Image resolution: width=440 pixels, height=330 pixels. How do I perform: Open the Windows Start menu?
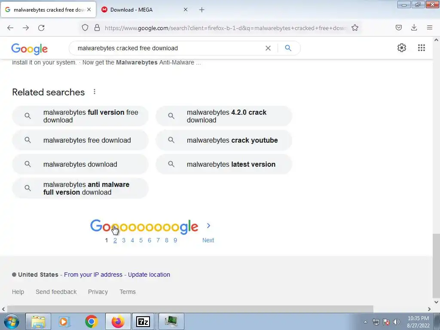point(11,321)
